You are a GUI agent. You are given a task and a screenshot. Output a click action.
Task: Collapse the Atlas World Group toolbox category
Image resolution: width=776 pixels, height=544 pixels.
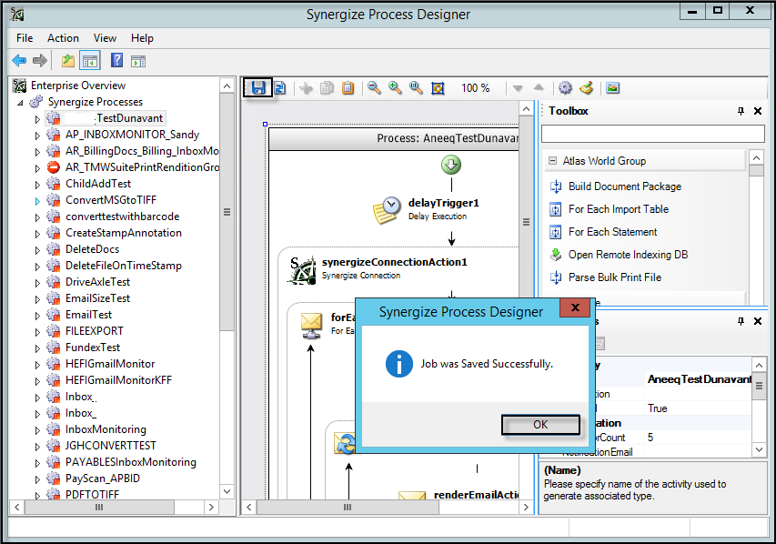[553, 161]
